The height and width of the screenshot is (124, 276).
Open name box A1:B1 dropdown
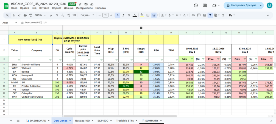point(16,23)
